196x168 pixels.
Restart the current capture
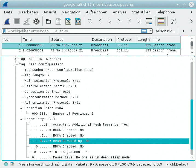tap(27, 21)
